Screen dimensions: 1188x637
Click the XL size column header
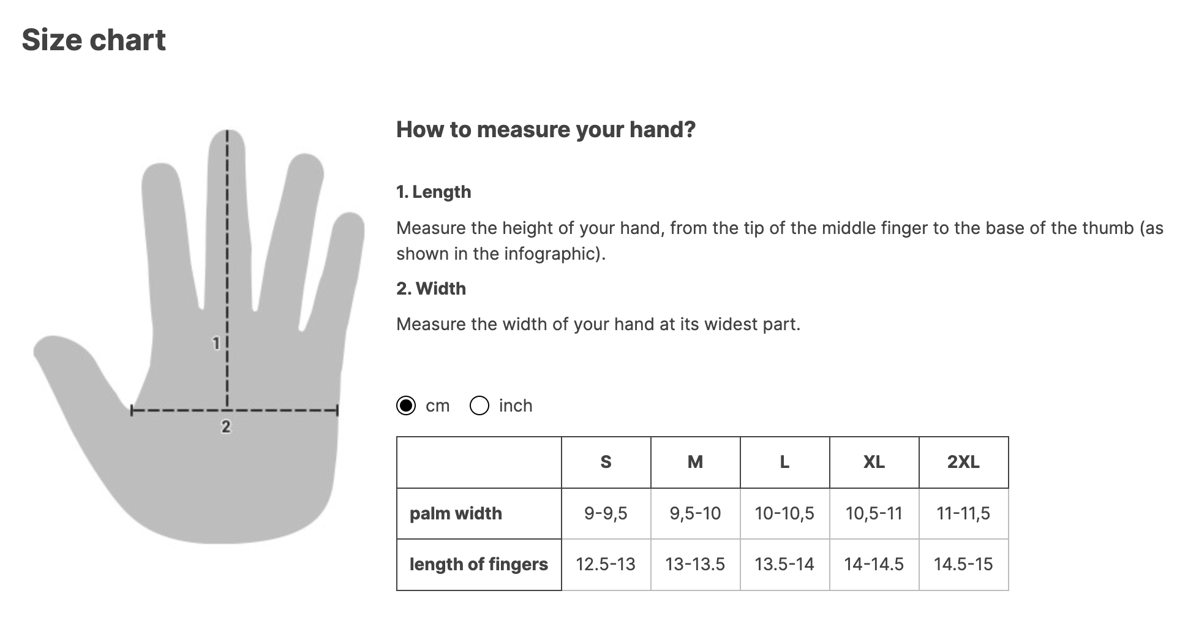click(x=874, y=462)
